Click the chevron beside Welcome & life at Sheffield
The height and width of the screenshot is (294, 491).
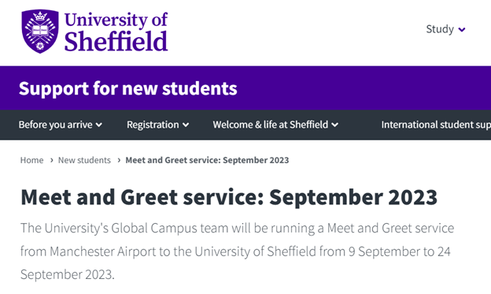pyautogui.click(x=334, y=125)
